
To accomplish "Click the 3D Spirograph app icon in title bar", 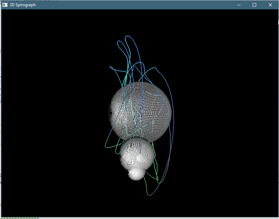I will pyautogui.click(x=5, y=5).
